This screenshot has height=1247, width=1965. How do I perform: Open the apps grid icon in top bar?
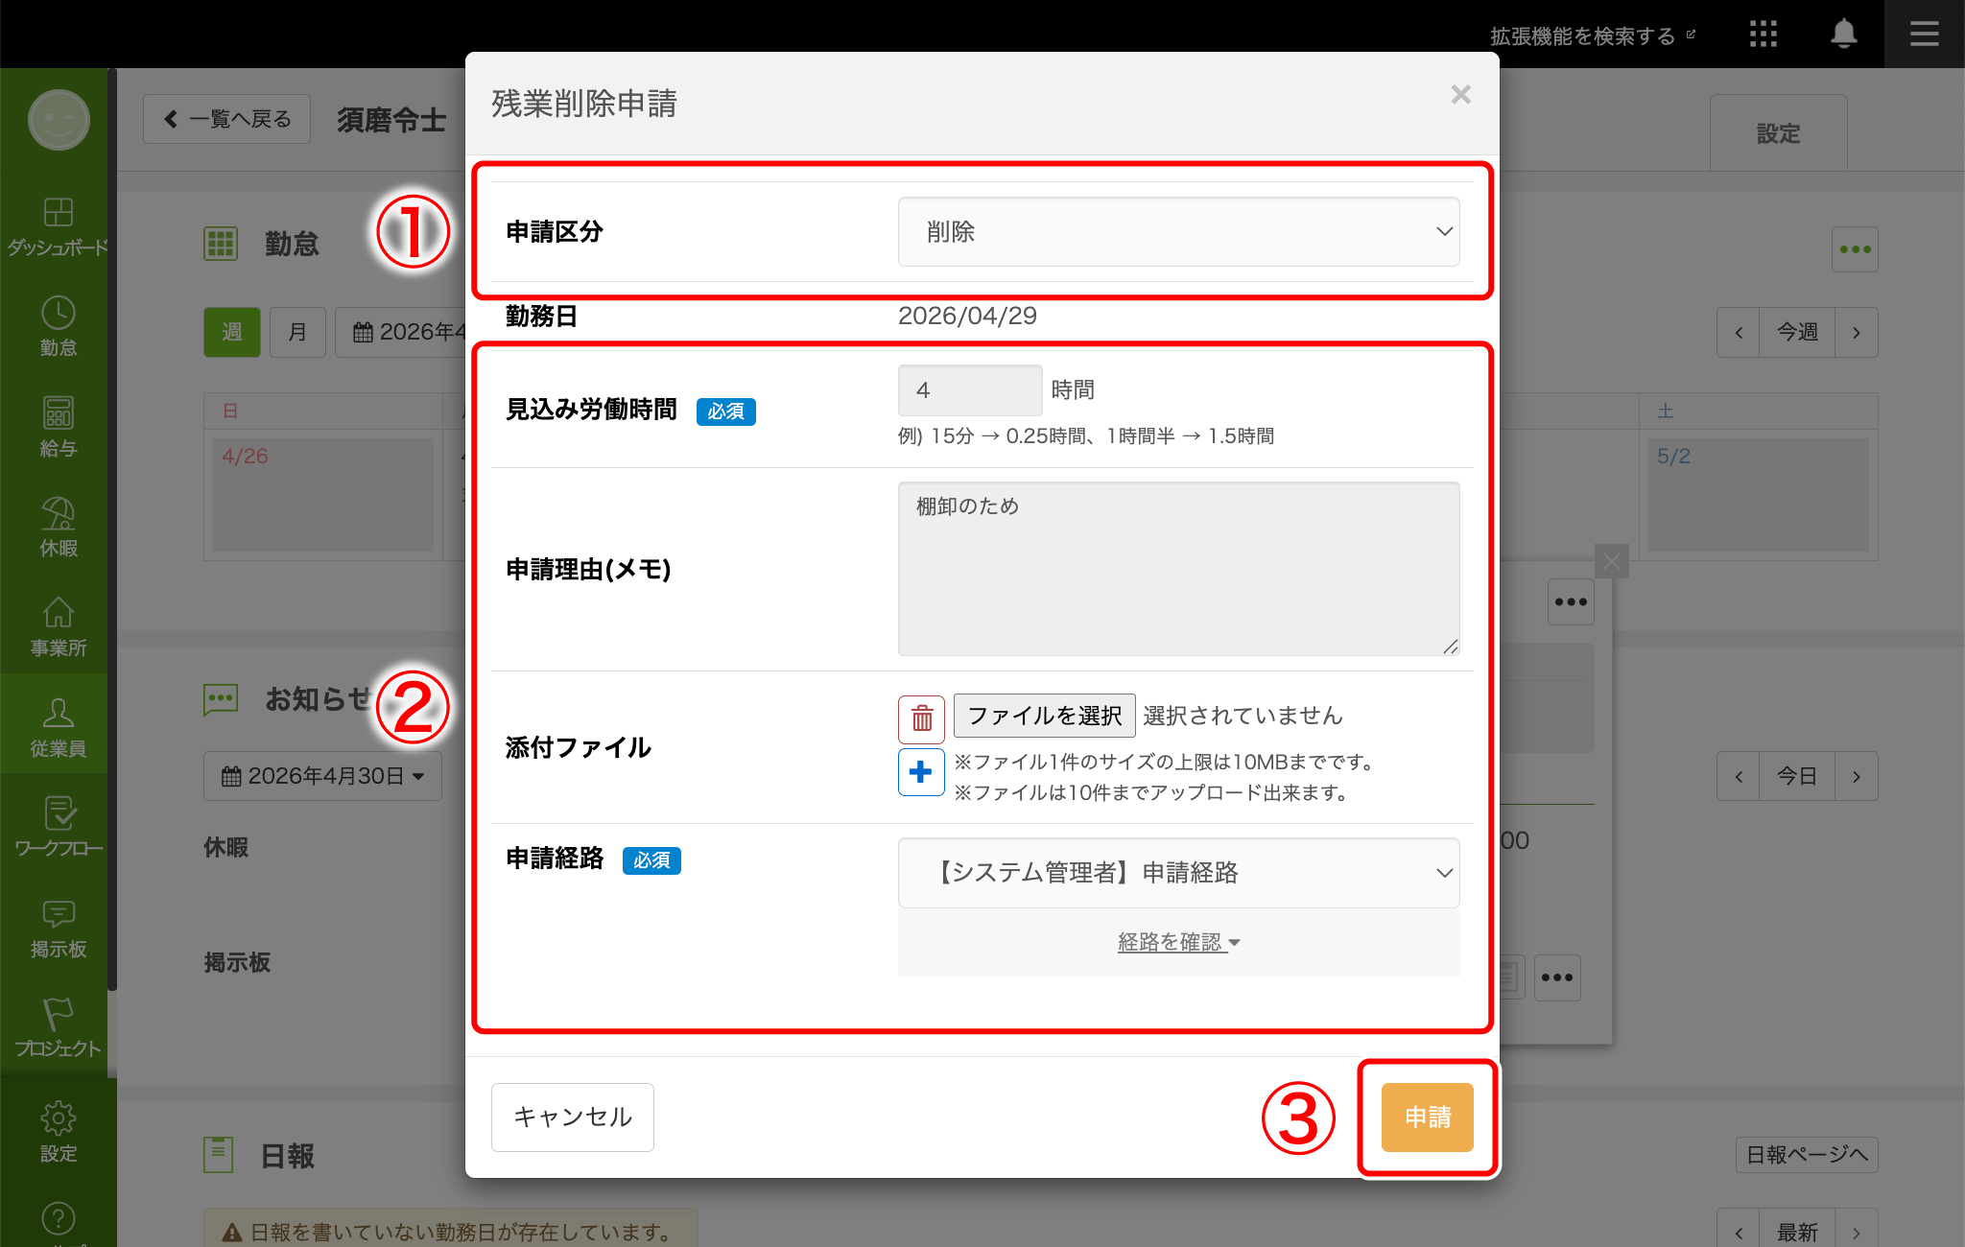[x=1763, y=35]
